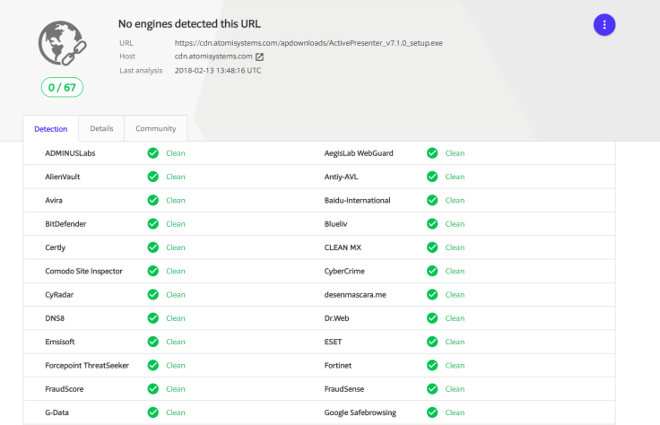
Task: Select the Dr.Web engine name
Action: 336,318
